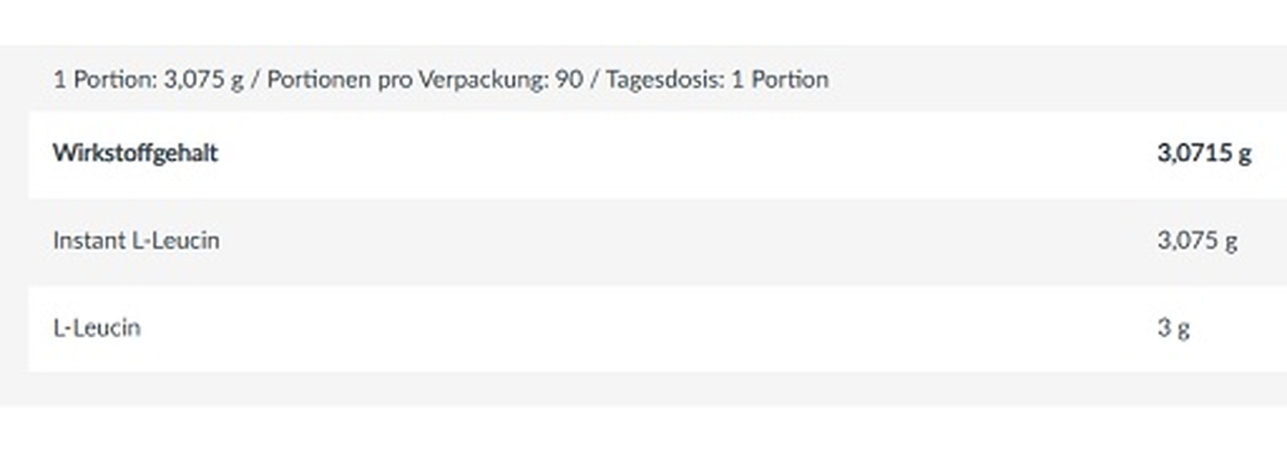
Task: Click "1 Portion" following Tagesdosis
Action: pyautogui.click(x=780, y=79)
